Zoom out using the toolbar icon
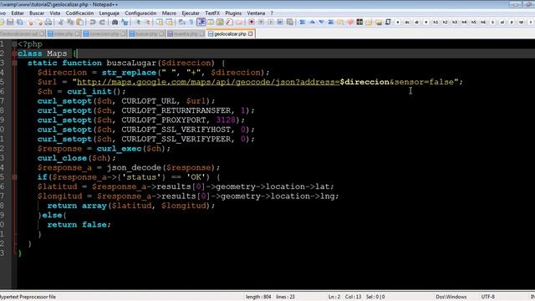 click(148, 23)
